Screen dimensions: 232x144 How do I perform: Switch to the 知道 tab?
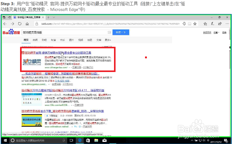[53, 40]
